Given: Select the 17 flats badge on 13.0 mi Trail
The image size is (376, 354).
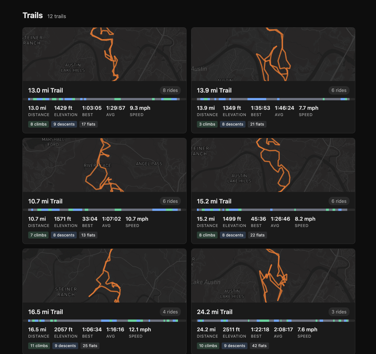Looking at the screenshot, I should tap(88, 124).
